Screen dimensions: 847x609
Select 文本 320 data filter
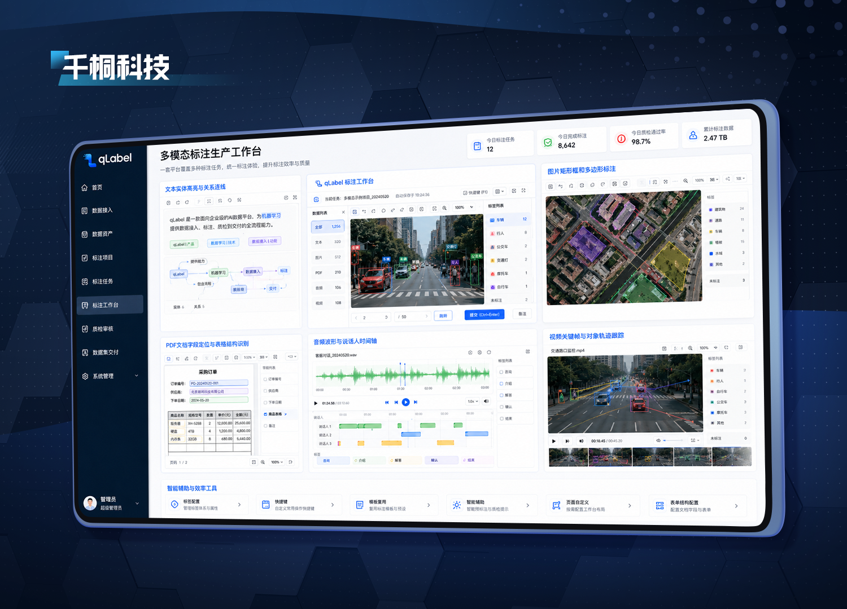point(328,242)
